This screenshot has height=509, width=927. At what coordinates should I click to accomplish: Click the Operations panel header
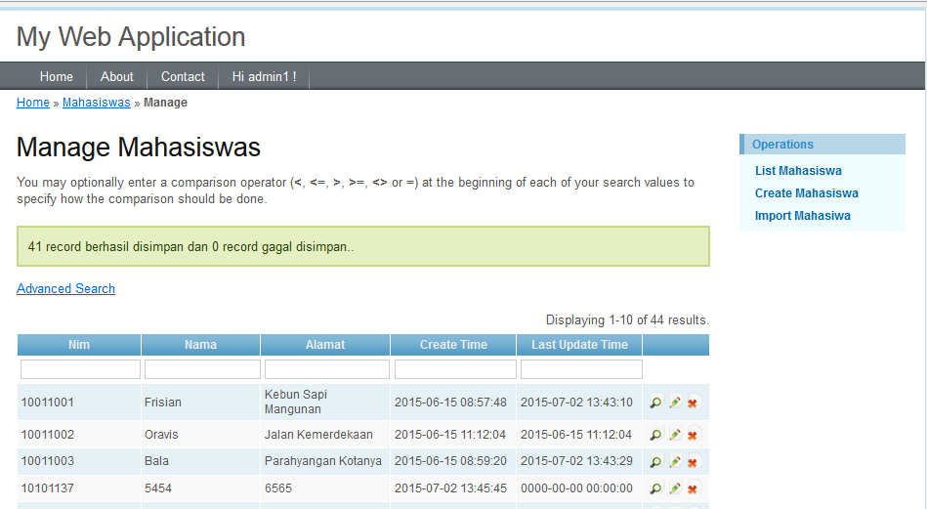coord(822,145)
